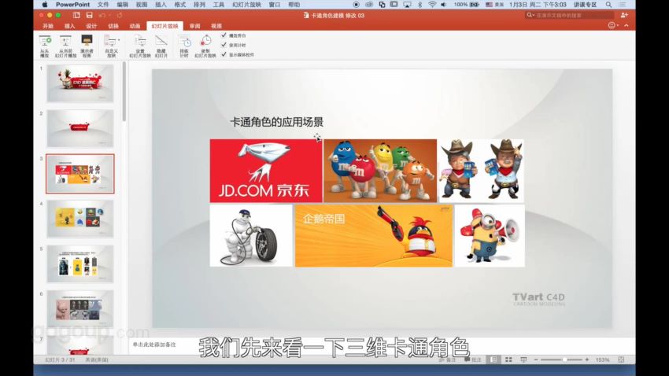
Task: Click Hide Slide (隐藏幻灯片) icon
Action: pyautogui.click(x=161, y=46)
